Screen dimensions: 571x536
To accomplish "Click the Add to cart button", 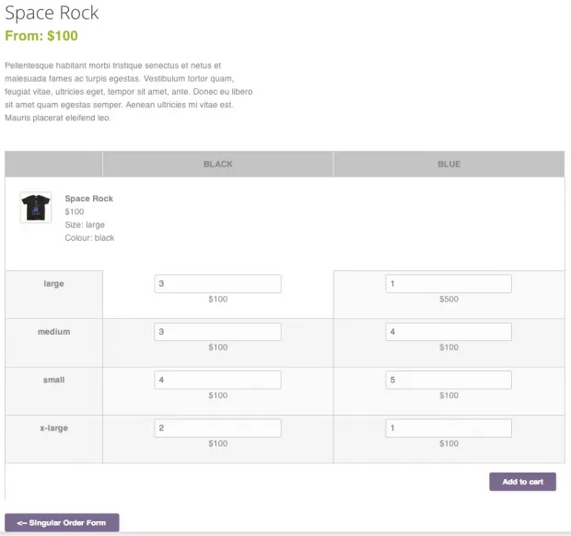I will 522,482.
